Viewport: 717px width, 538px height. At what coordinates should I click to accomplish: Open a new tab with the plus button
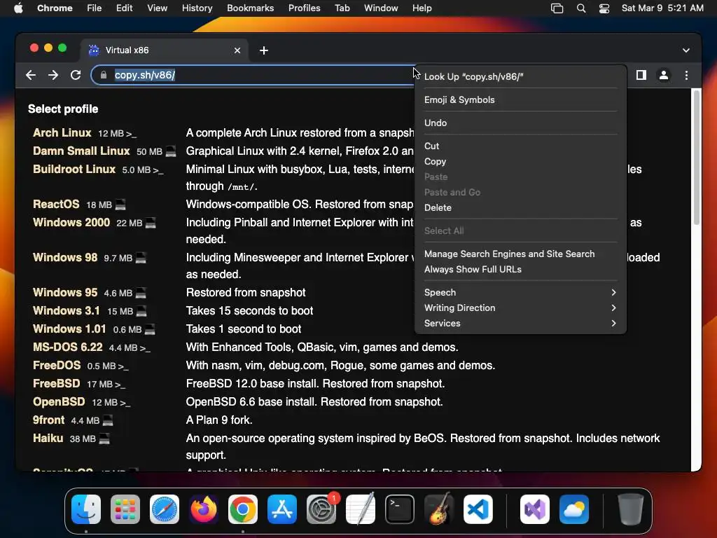tap(264, 50)
